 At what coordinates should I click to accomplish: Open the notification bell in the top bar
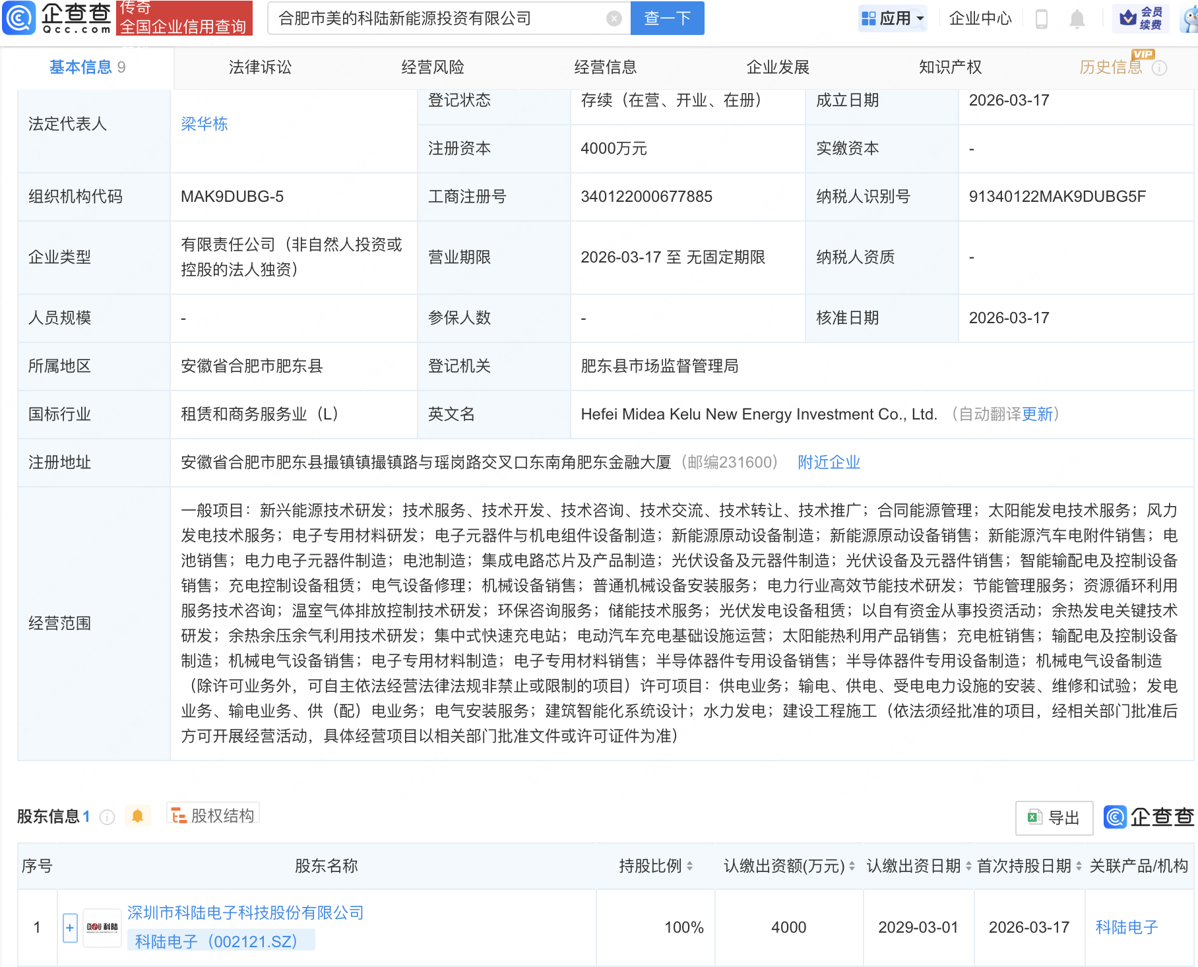coord(1077,18)
